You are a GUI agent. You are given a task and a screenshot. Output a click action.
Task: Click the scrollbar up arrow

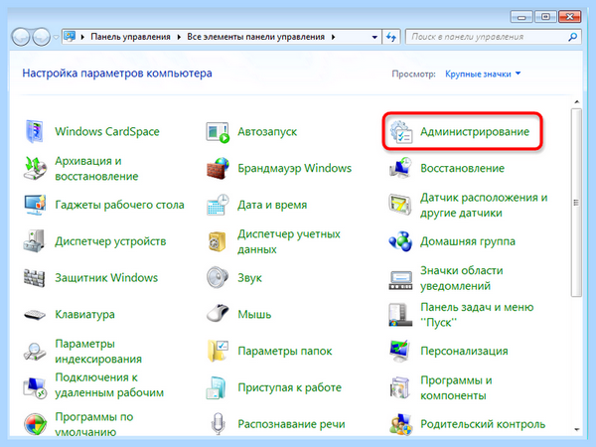tap(576, 102)
